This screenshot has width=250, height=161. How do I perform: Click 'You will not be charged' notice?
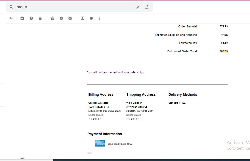(x=116, y=72)
